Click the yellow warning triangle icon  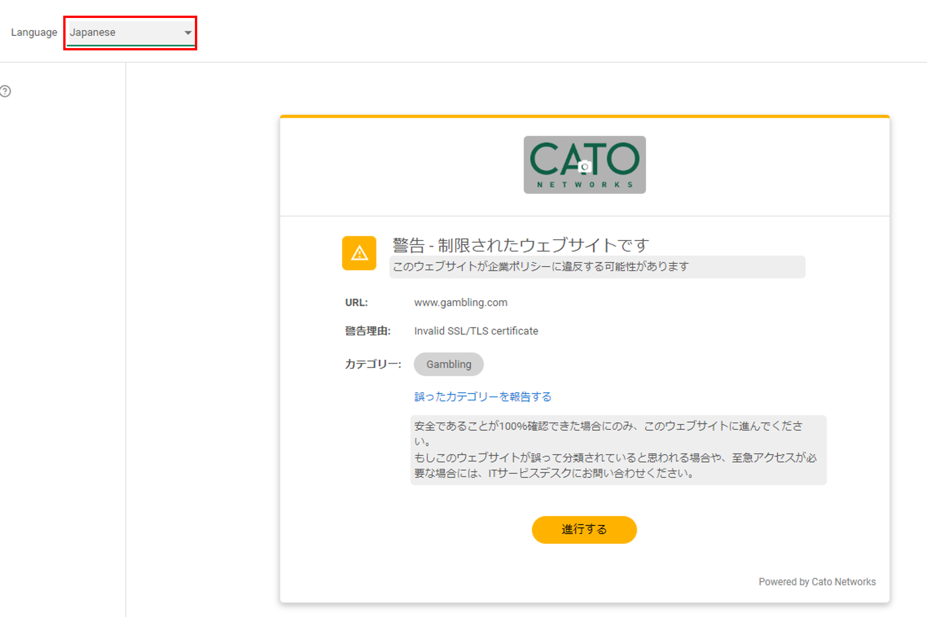click(x=359, y=253)
